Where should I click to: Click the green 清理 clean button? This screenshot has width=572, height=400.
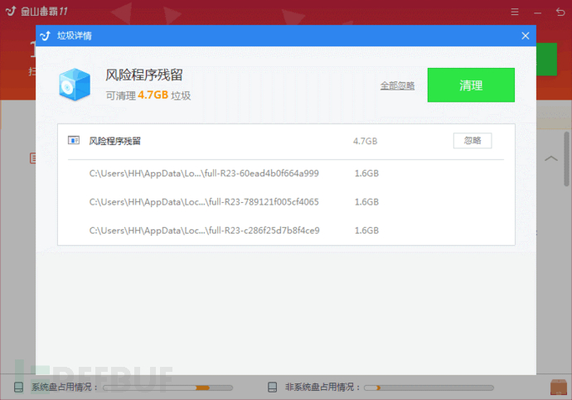point(471,84)
